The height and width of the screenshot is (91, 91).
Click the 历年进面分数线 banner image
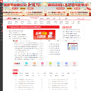pos(44,35)
